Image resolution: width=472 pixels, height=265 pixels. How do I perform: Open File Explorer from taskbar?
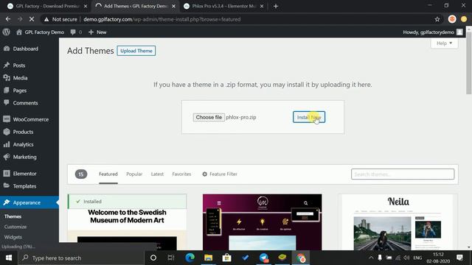tap(208, 258)
